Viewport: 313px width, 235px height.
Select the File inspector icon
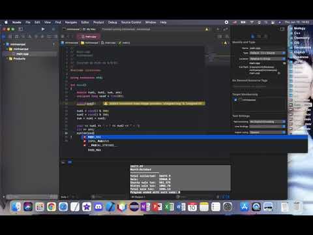[x=252, y=37]
